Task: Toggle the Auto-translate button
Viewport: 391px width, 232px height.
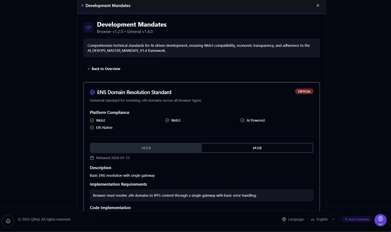Action: (x=357, y=219)
